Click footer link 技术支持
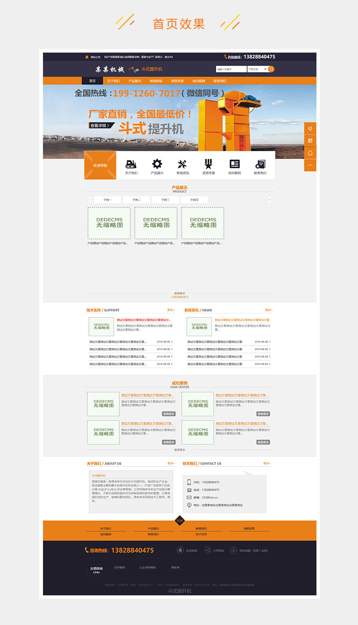 tap(201, 534)
